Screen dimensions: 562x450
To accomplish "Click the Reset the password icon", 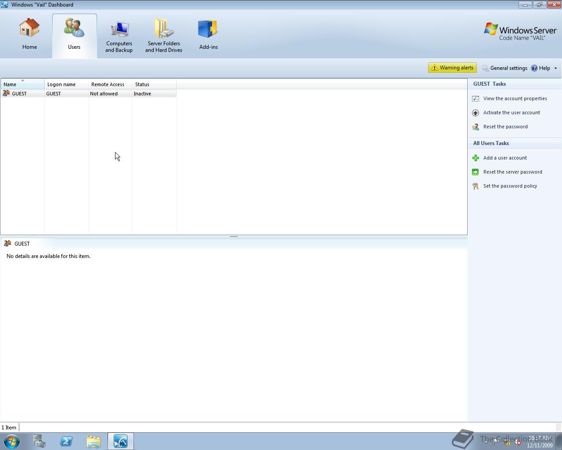I will pos(476,127).
